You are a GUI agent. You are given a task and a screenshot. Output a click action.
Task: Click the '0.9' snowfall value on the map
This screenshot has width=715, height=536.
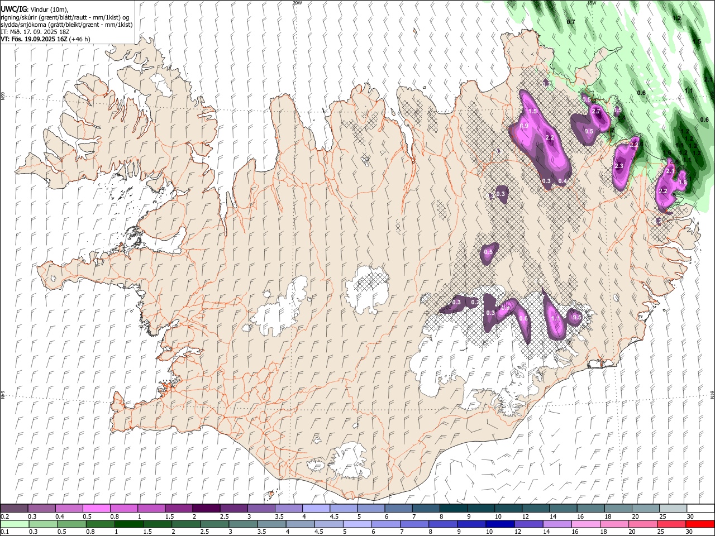pos(525,126)
